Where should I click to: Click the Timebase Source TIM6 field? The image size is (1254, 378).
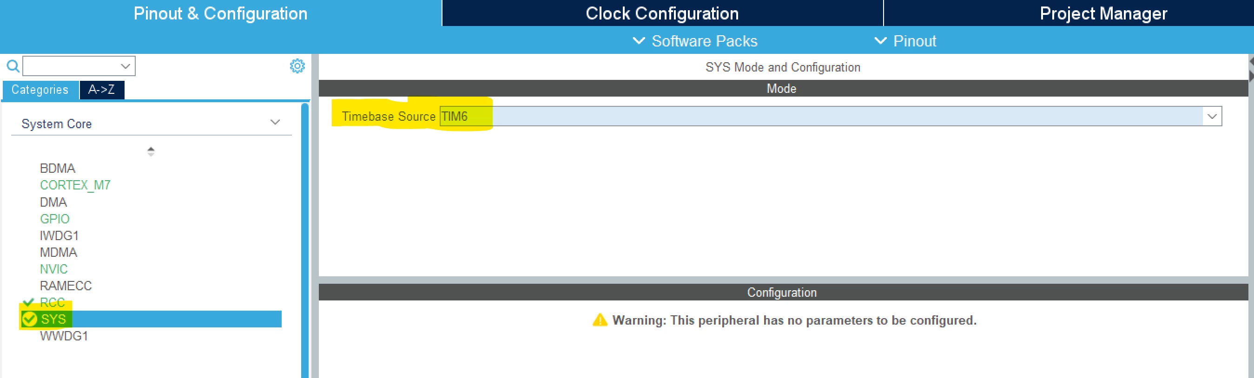tap(830, 116)
